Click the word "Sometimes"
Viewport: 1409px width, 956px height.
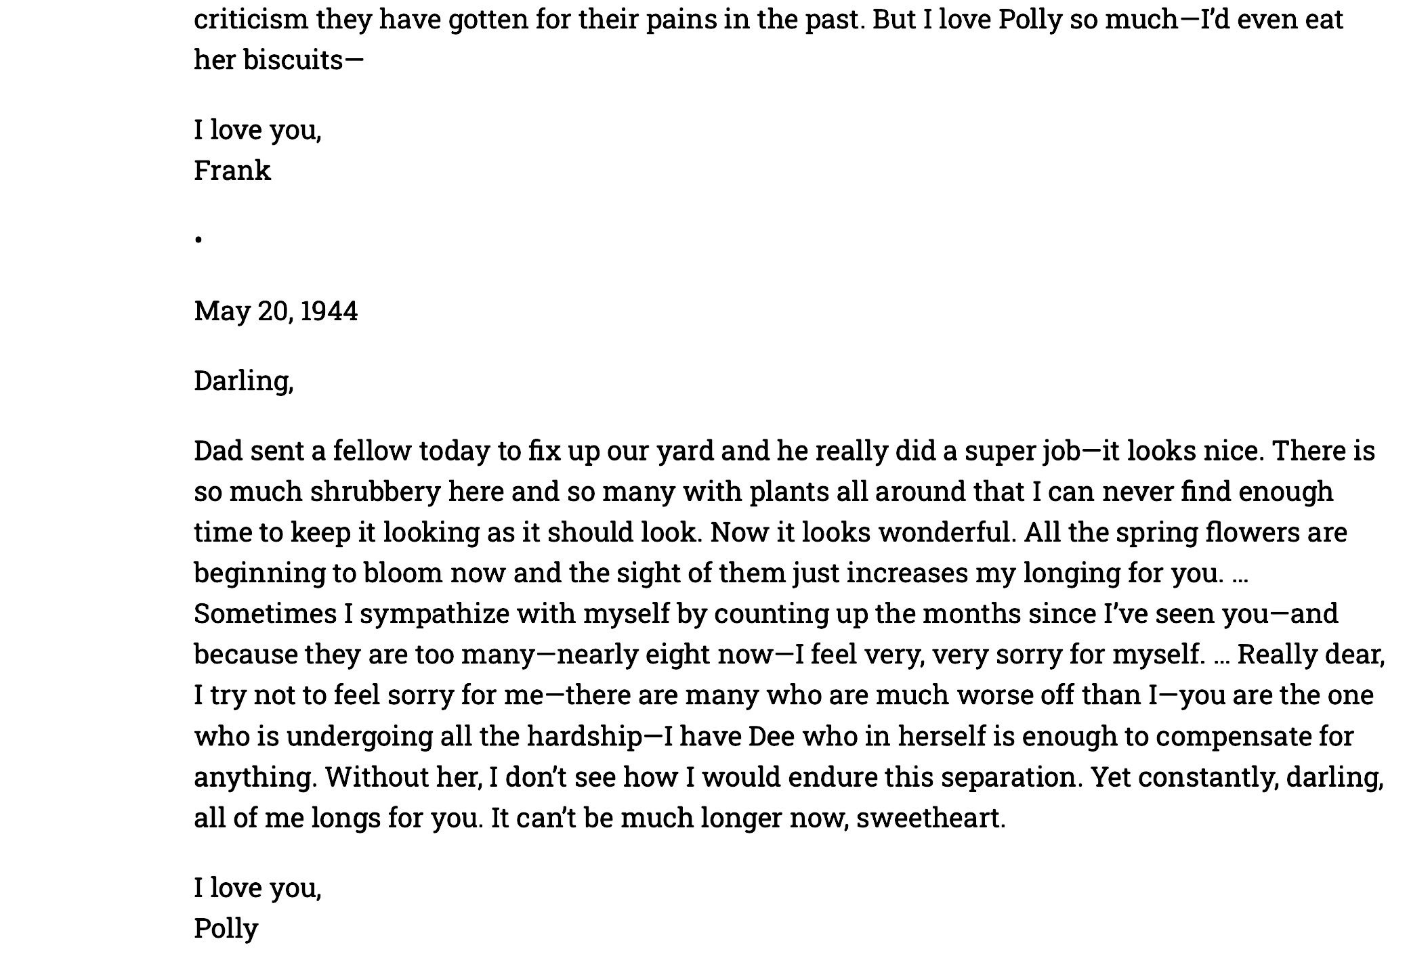pyautogui.click(x=266, y=614)
